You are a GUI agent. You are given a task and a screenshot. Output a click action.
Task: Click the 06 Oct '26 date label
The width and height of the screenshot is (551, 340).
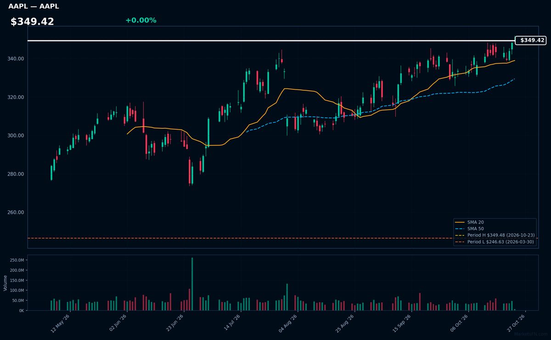(x=458, y=324)
